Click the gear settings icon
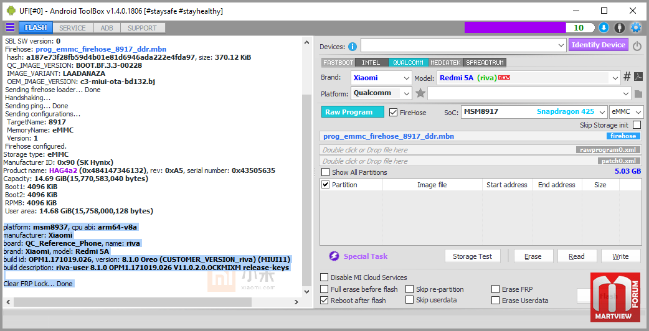649x331 pixels. tap(635, 27)
